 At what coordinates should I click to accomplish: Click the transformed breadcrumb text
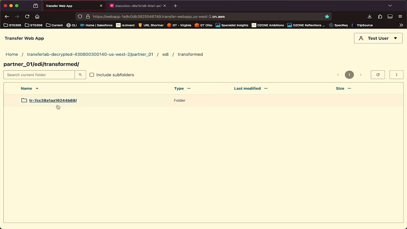click(x=190, y=54)
